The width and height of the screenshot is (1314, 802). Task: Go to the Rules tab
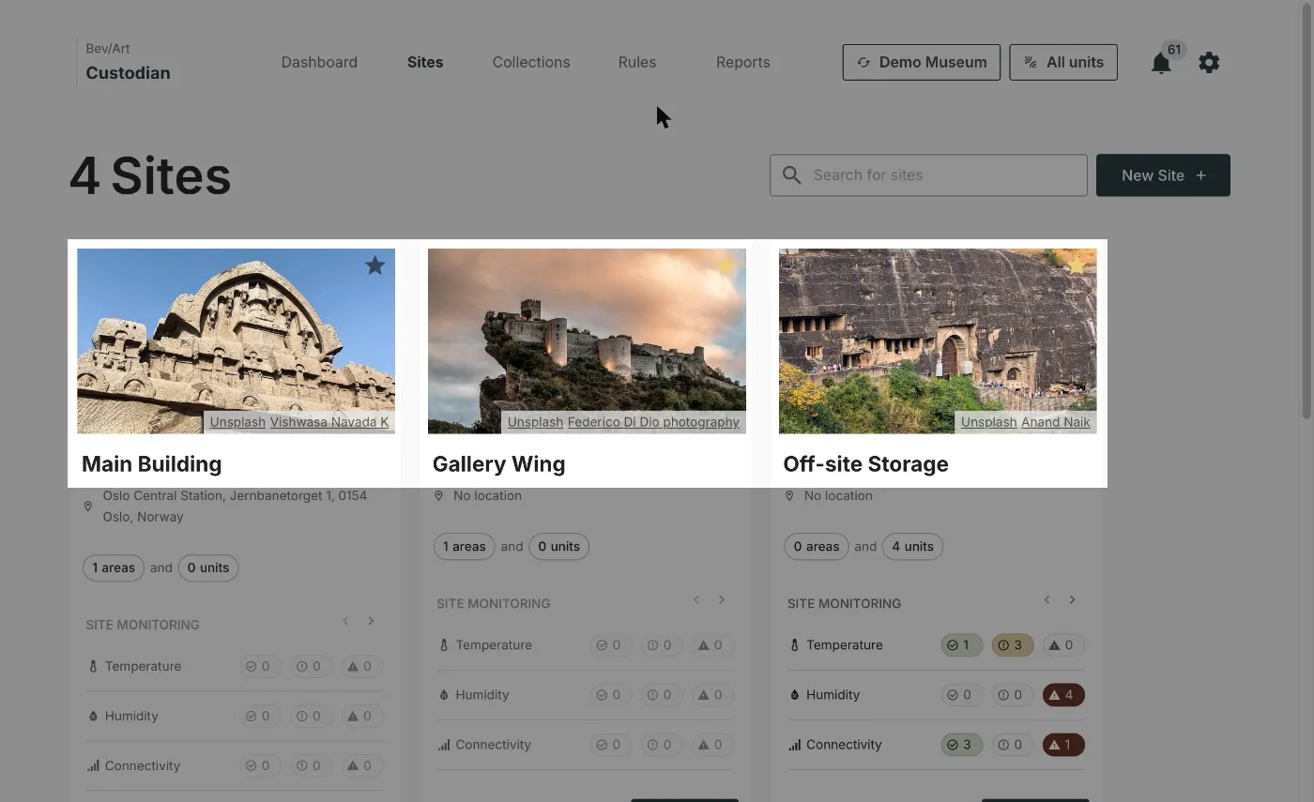tap(637, 62)
